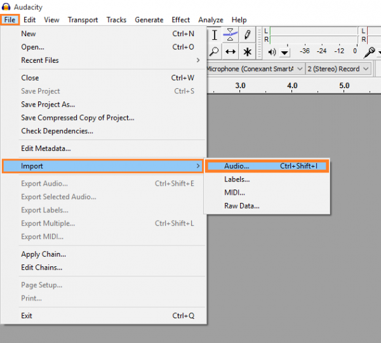Viewport: 381px width, 343px height.
Task: Open the View menu
Action: tap(51, 20)
